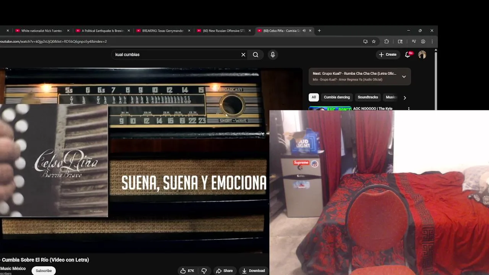This screenshot has width=489, height=275.
Task: Open the Chrome tab search side panel icon
Action: [x=400, y=41]
